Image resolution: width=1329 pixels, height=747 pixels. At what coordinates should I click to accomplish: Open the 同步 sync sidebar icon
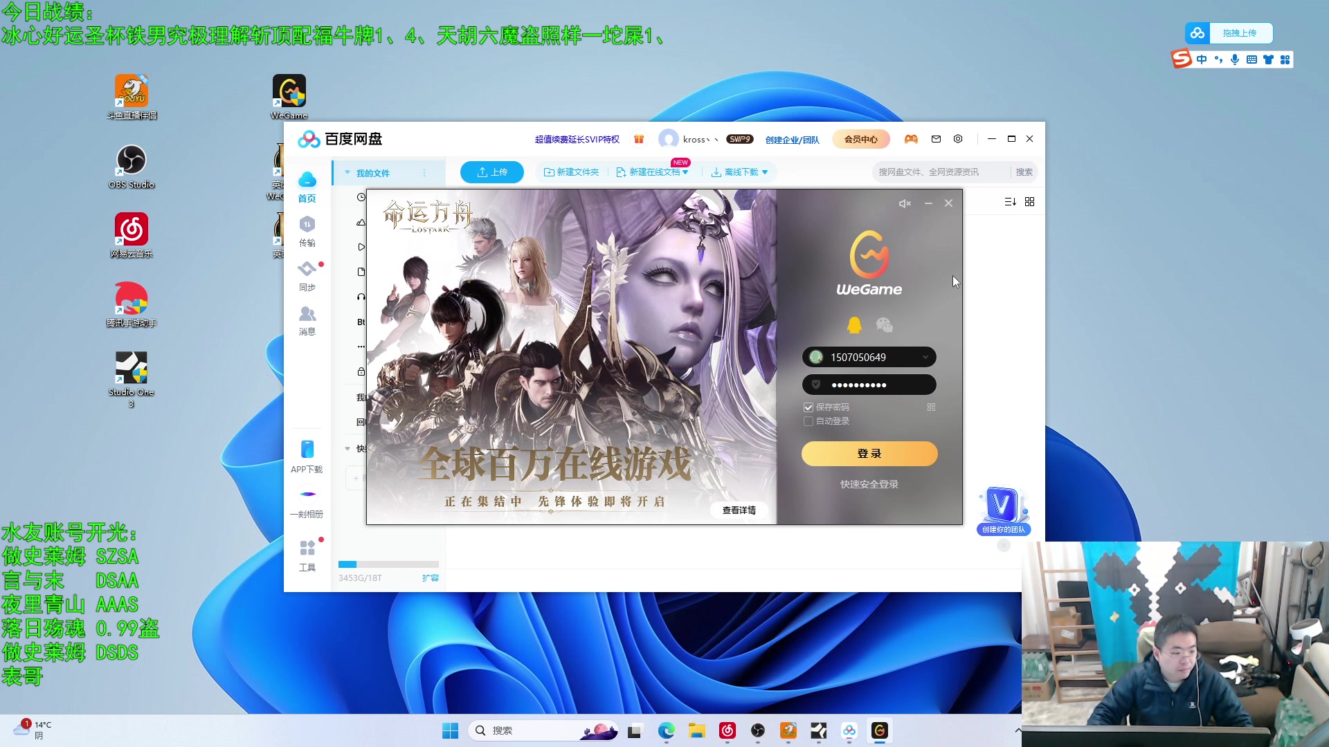[x=307, y=275]
